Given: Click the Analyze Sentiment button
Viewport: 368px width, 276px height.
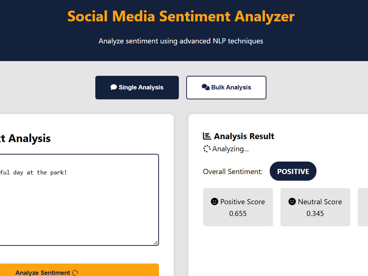Looking at the screenshot, I should [x=79, y=270].
